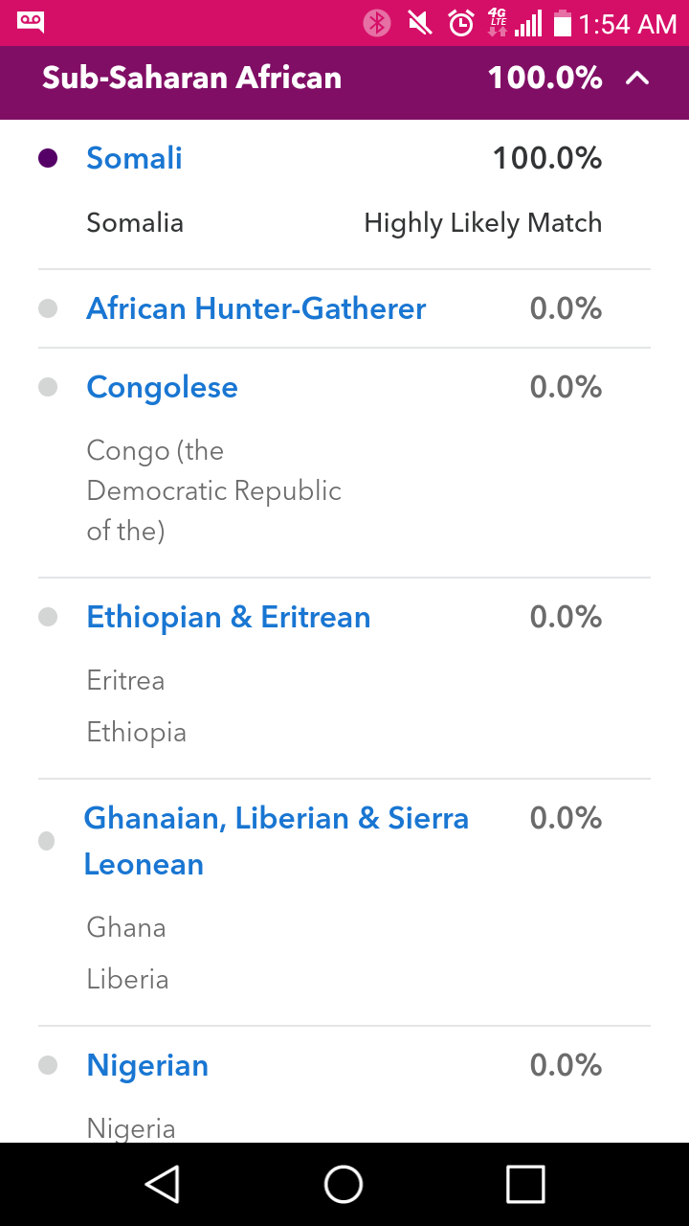Select the Ethiopian & Eritrean link
Image resolution: width=689 pixels, height=1226 pixels.
228,617
